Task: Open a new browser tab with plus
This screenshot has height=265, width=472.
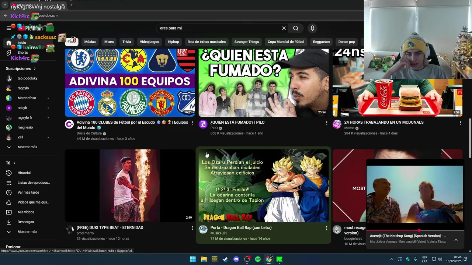Action: pos(72,5)
